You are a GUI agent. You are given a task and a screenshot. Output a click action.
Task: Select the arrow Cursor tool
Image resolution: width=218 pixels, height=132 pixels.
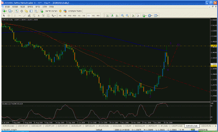[4, 16]
